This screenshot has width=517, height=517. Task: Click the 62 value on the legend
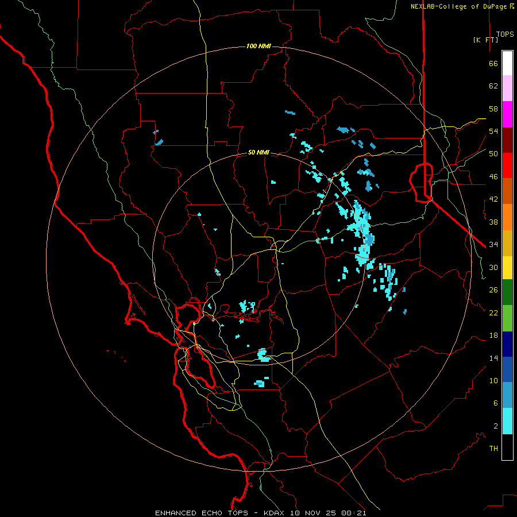[x=493, y=86]
